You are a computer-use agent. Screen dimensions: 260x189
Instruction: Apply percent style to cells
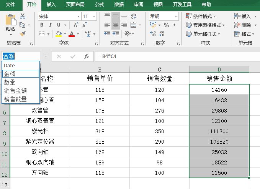pyautogui.click(x=166, y=25)
